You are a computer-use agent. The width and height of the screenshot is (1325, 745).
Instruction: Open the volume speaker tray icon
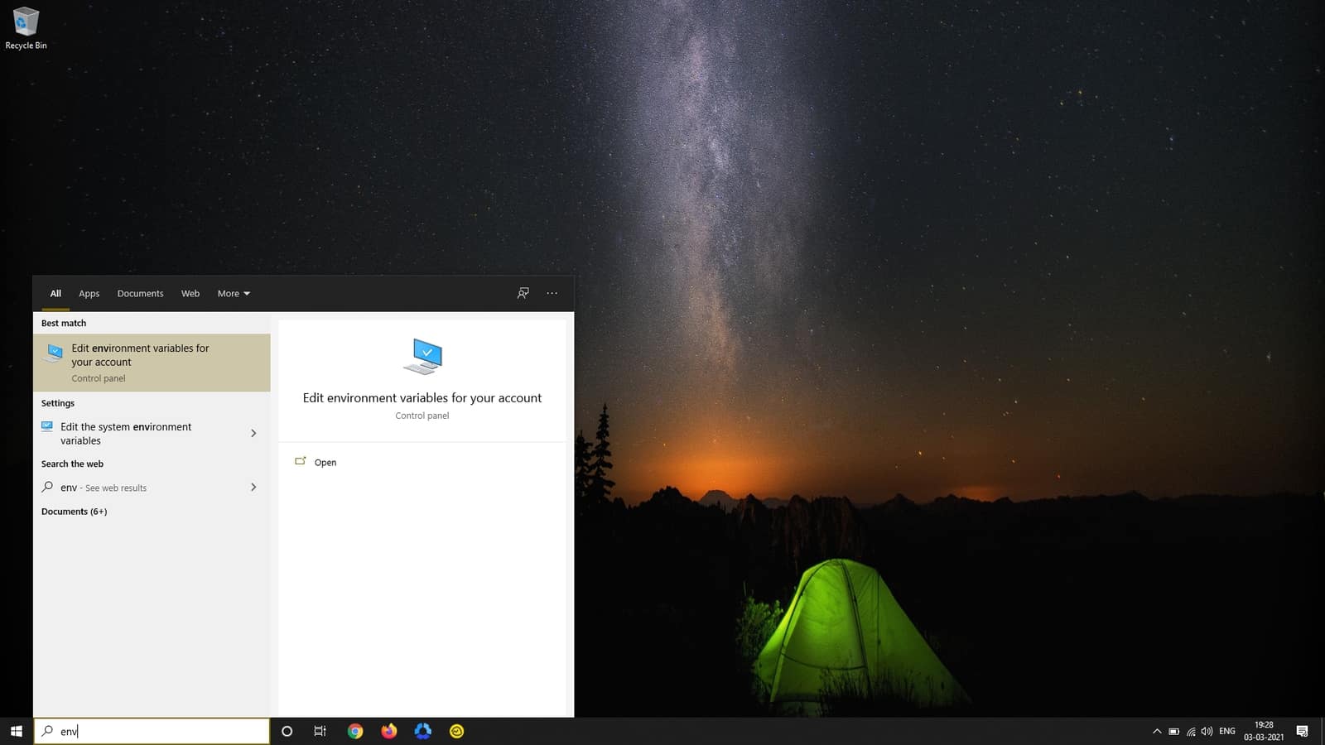1207,731
